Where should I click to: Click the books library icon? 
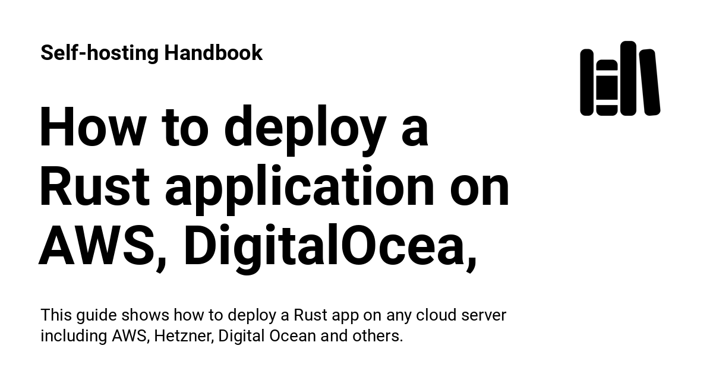pos(620,78)
